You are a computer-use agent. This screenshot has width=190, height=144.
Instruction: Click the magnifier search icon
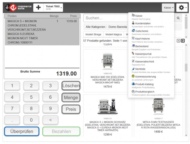pyautogui.click(x=178, y=18)
